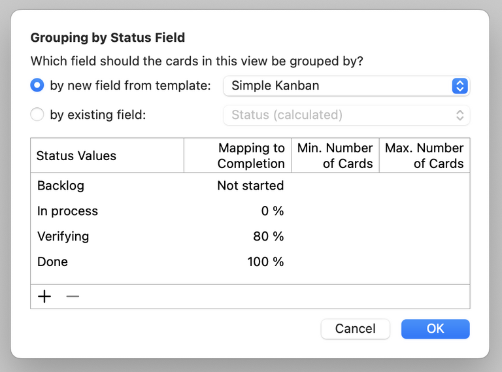
Task: Edit the Not started mapping for Backlog
Action: click(x=250, y=186)
